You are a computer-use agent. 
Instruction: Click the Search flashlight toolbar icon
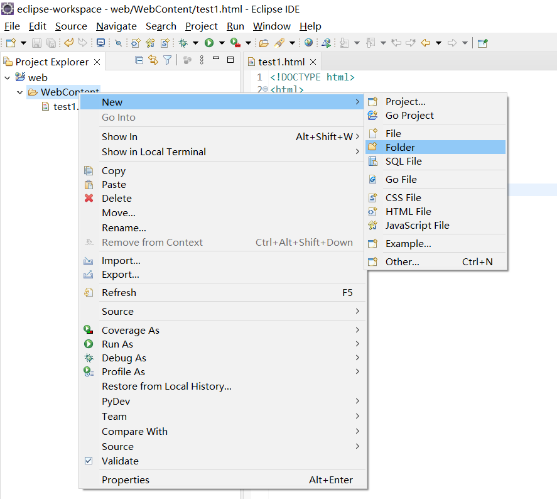coord(279,43)
